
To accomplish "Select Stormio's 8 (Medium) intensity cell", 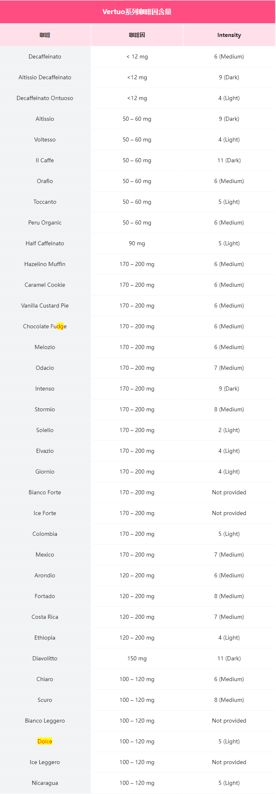I will coord(229,409).
